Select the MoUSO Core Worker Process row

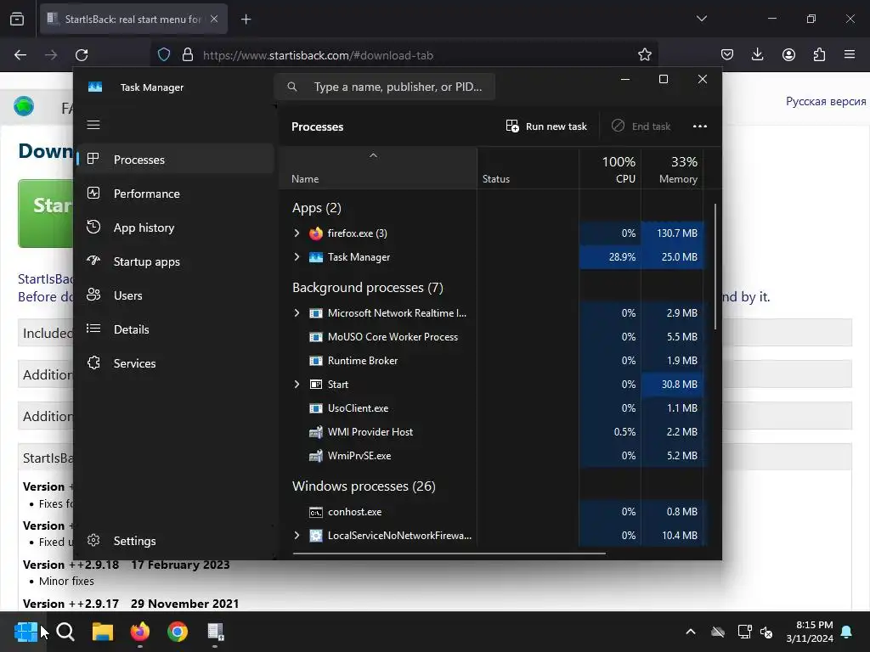point(491,336)
